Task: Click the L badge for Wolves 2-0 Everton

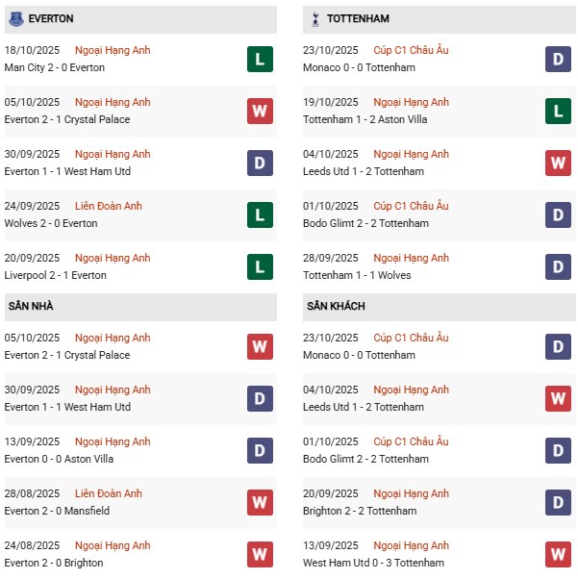Action: coord(260,214)
